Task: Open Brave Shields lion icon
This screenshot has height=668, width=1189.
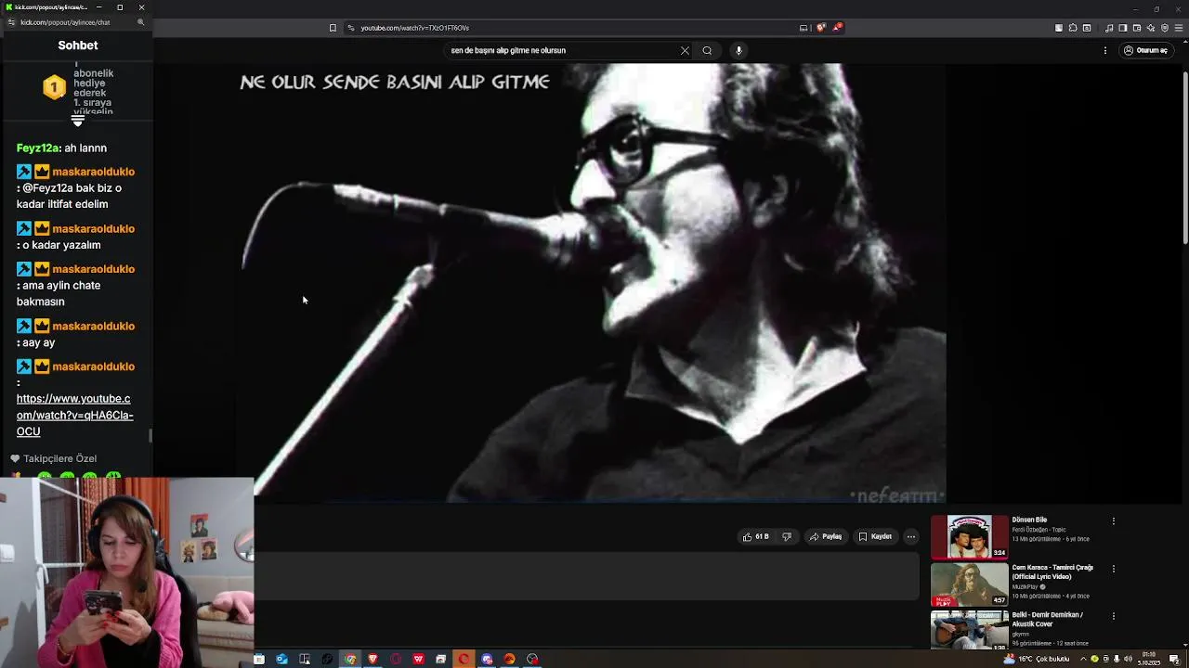Action: tap(821, 28)
